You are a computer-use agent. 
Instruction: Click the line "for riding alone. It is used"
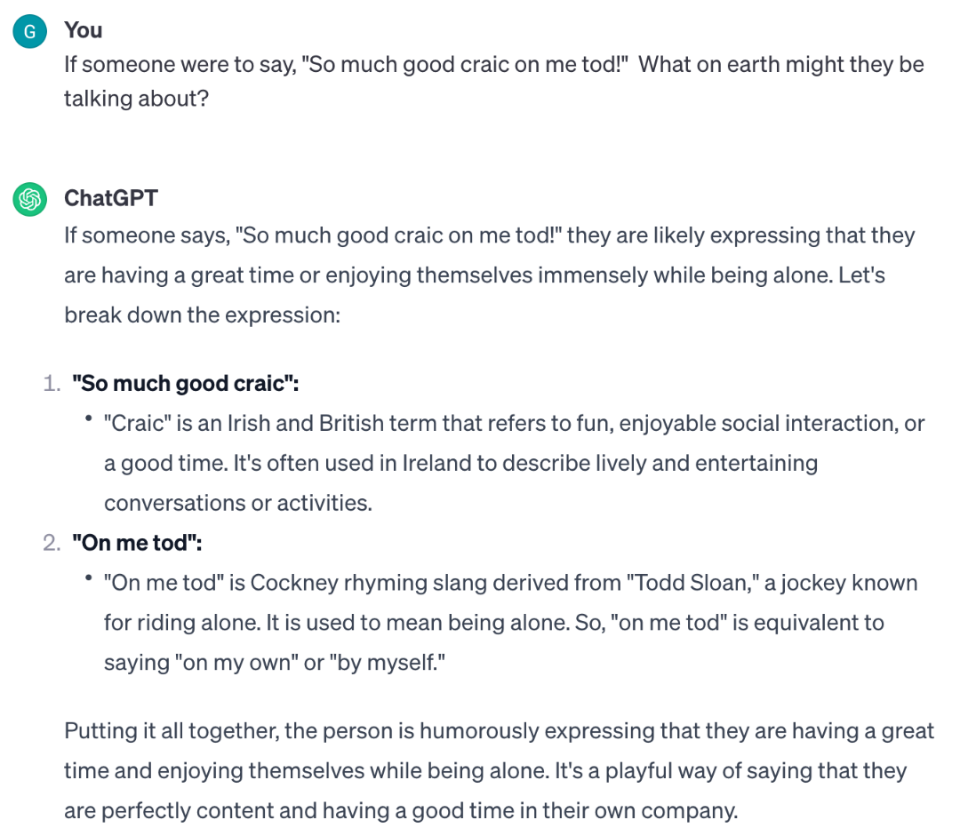pyautogui.click(x=494, y=623)
